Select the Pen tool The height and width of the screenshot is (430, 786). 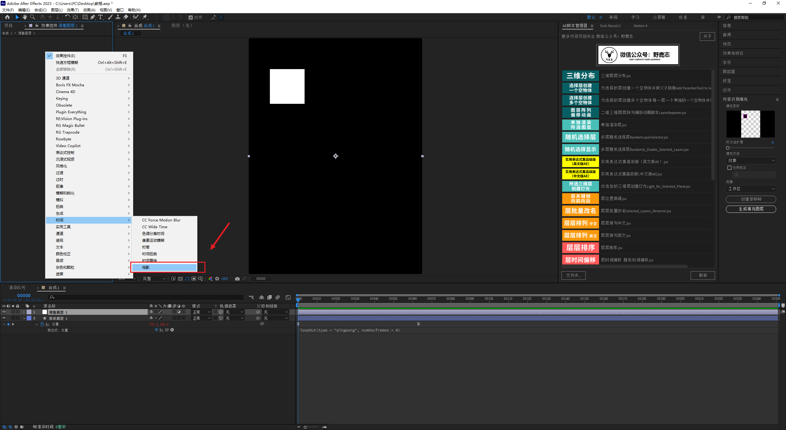click(92, 17)
